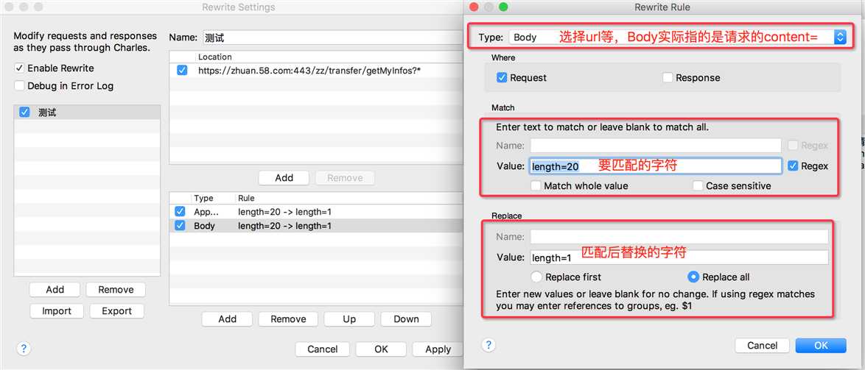Confirm Rewrite Rule dialog with OK

coord(821,345)
